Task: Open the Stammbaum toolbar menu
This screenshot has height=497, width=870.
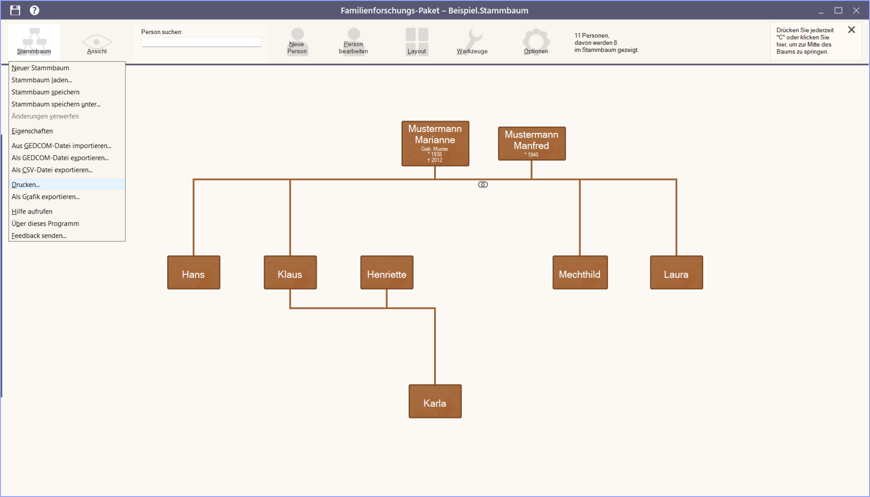Action: 34,41
